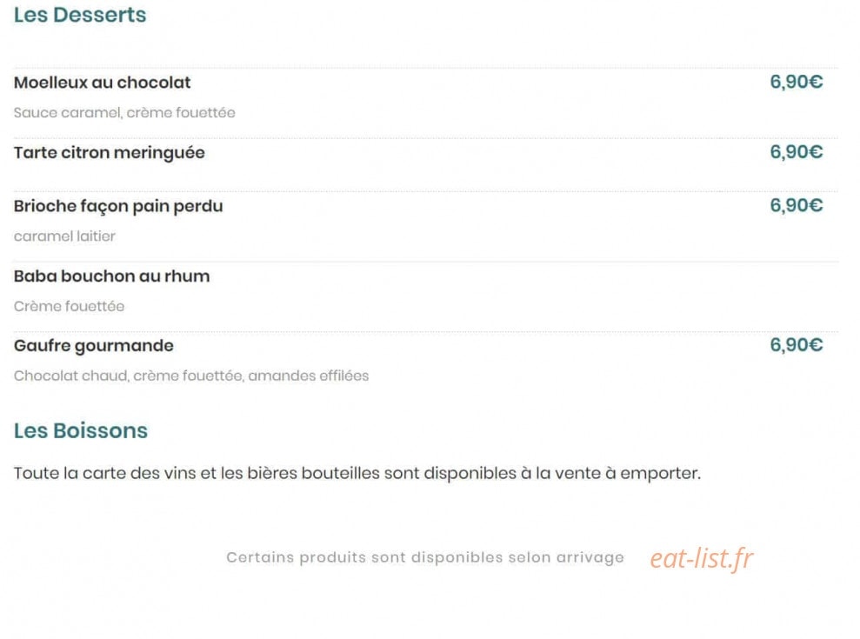Click the Brioche façon pain perdu price
Image resolution: width=860 pixels, height=639 pixels.
click(x=797, y=205)
